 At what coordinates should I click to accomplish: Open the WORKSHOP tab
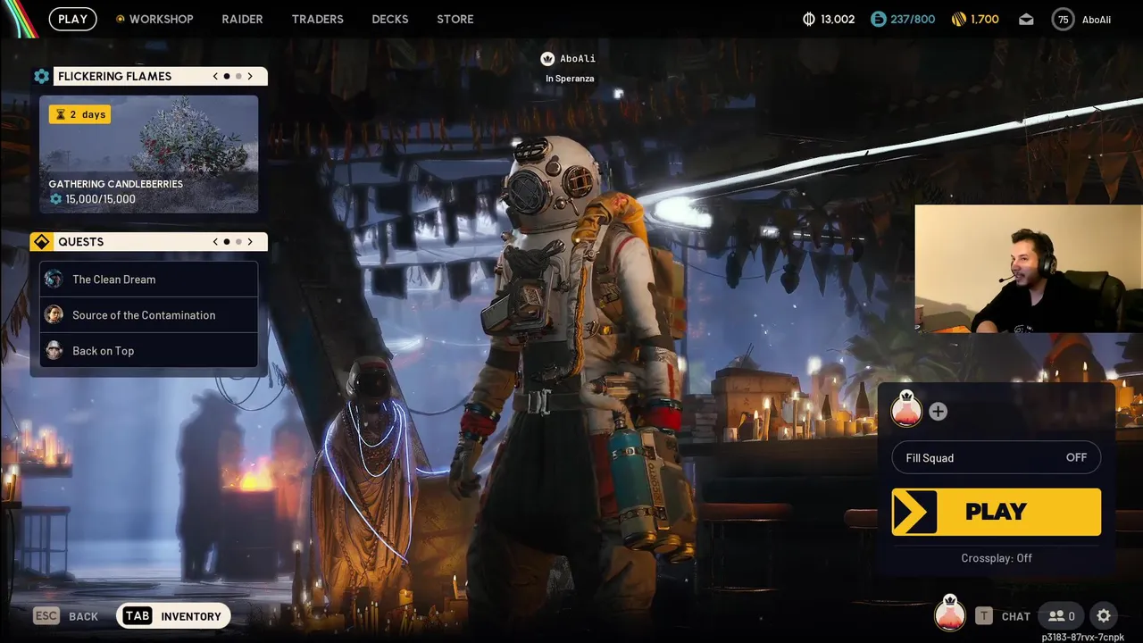[x=161, y=19]
